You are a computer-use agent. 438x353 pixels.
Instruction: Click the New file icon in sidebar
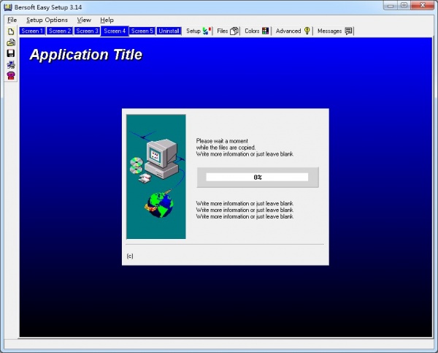tap(10, 32)
